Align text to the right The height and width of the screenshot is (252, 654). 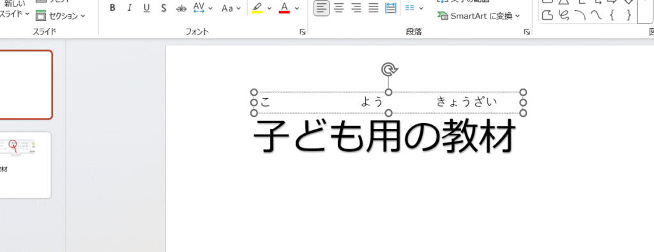(x=356, y=8)
